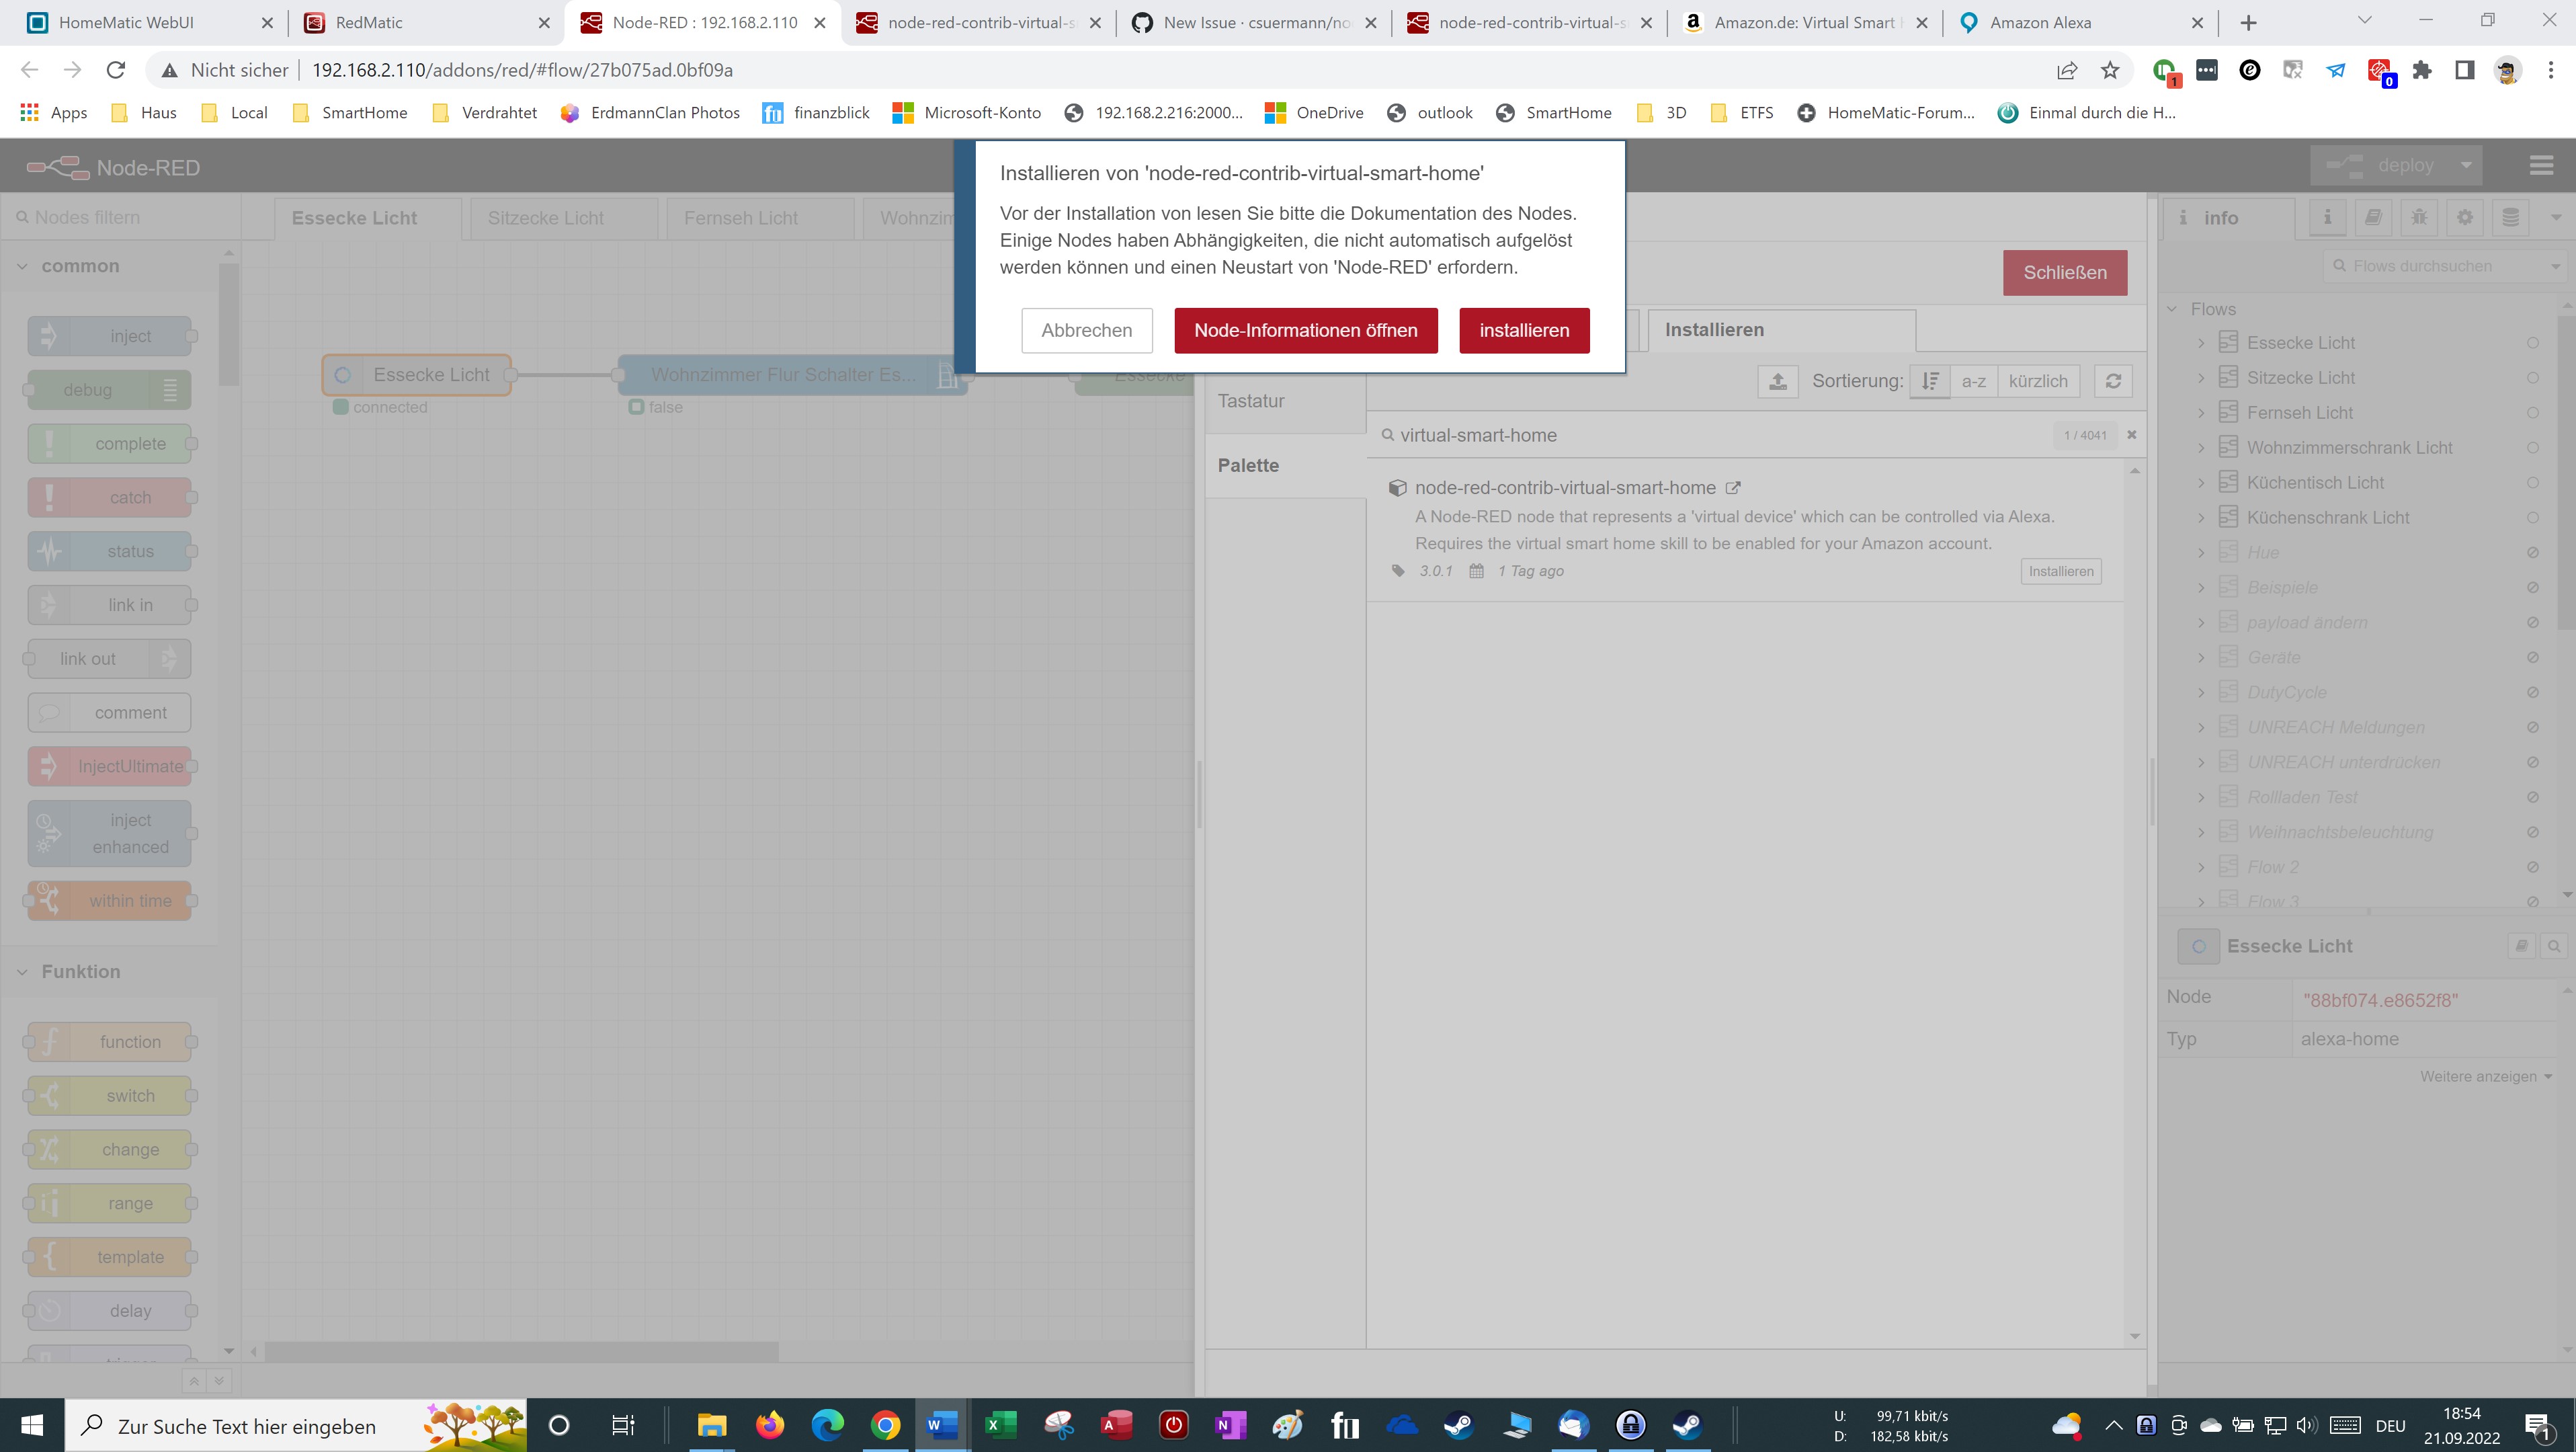Click the upload module icon in palette manager

tap(1778, 381)
